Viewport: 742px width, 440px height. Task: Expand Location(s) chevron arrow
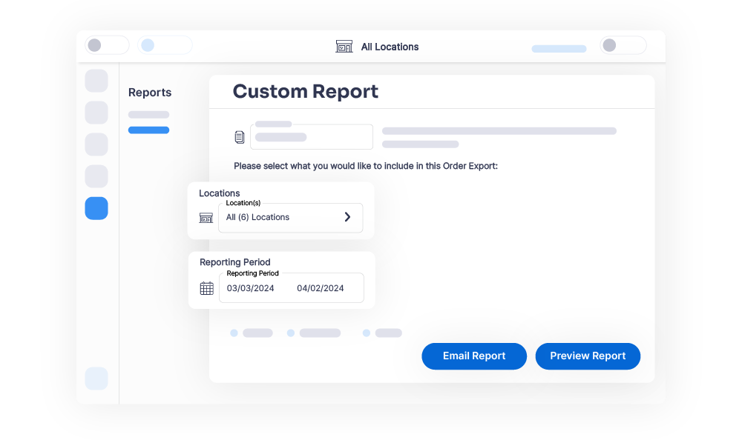(347, 217)
